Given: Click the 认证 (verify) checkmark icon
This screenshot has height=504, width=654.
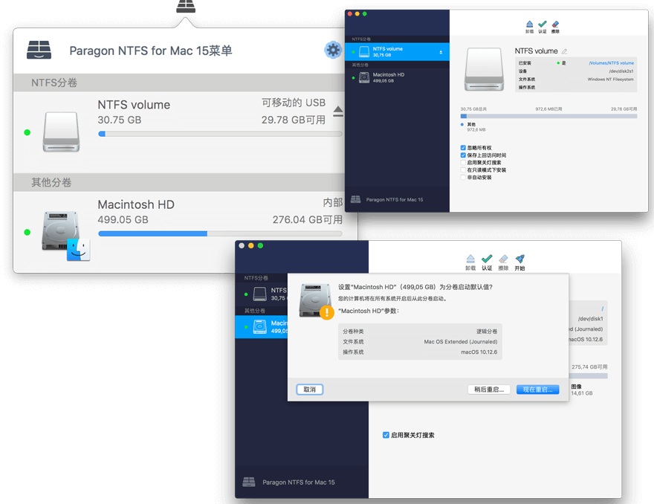Looking at the screenshot, I should pyautogui.click(x=543, y=25).
